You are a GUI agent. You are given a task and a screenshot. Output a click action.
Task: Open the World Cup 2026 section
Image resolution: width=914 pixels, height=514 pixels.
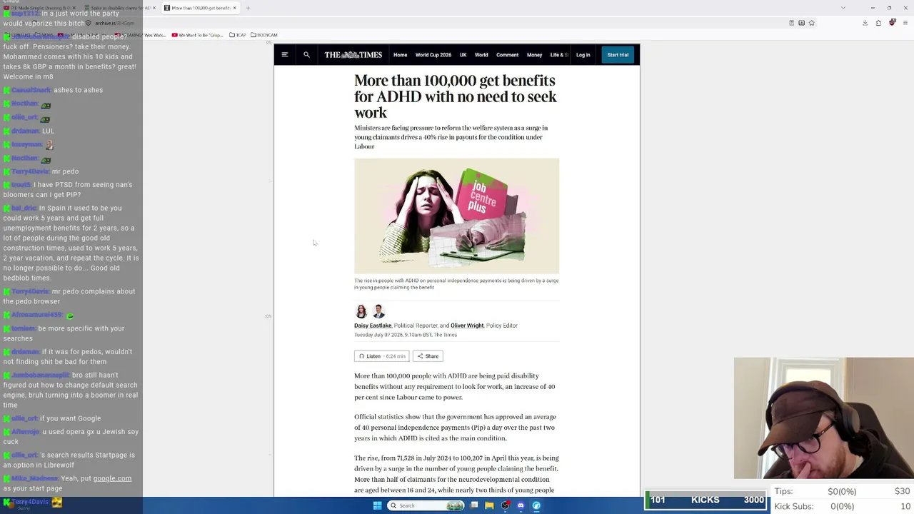point(433,55)
